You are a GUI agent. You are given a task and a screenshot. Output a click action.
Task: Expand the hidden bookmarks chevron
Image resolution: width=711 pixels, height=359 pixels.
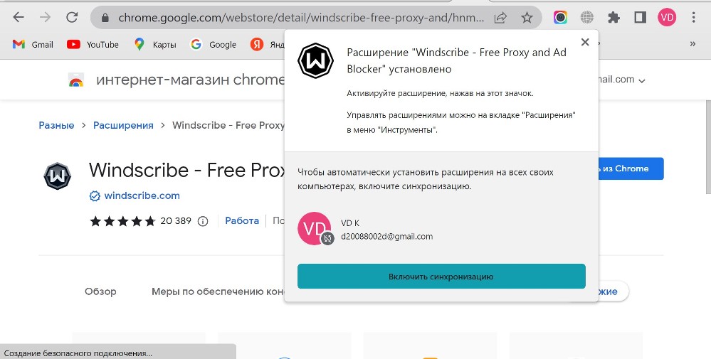coord(692,44)
